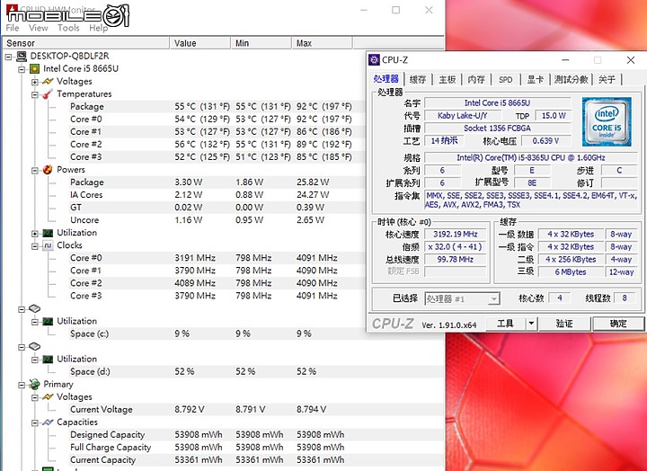Click the Primary battery icon

click(35, 385)
